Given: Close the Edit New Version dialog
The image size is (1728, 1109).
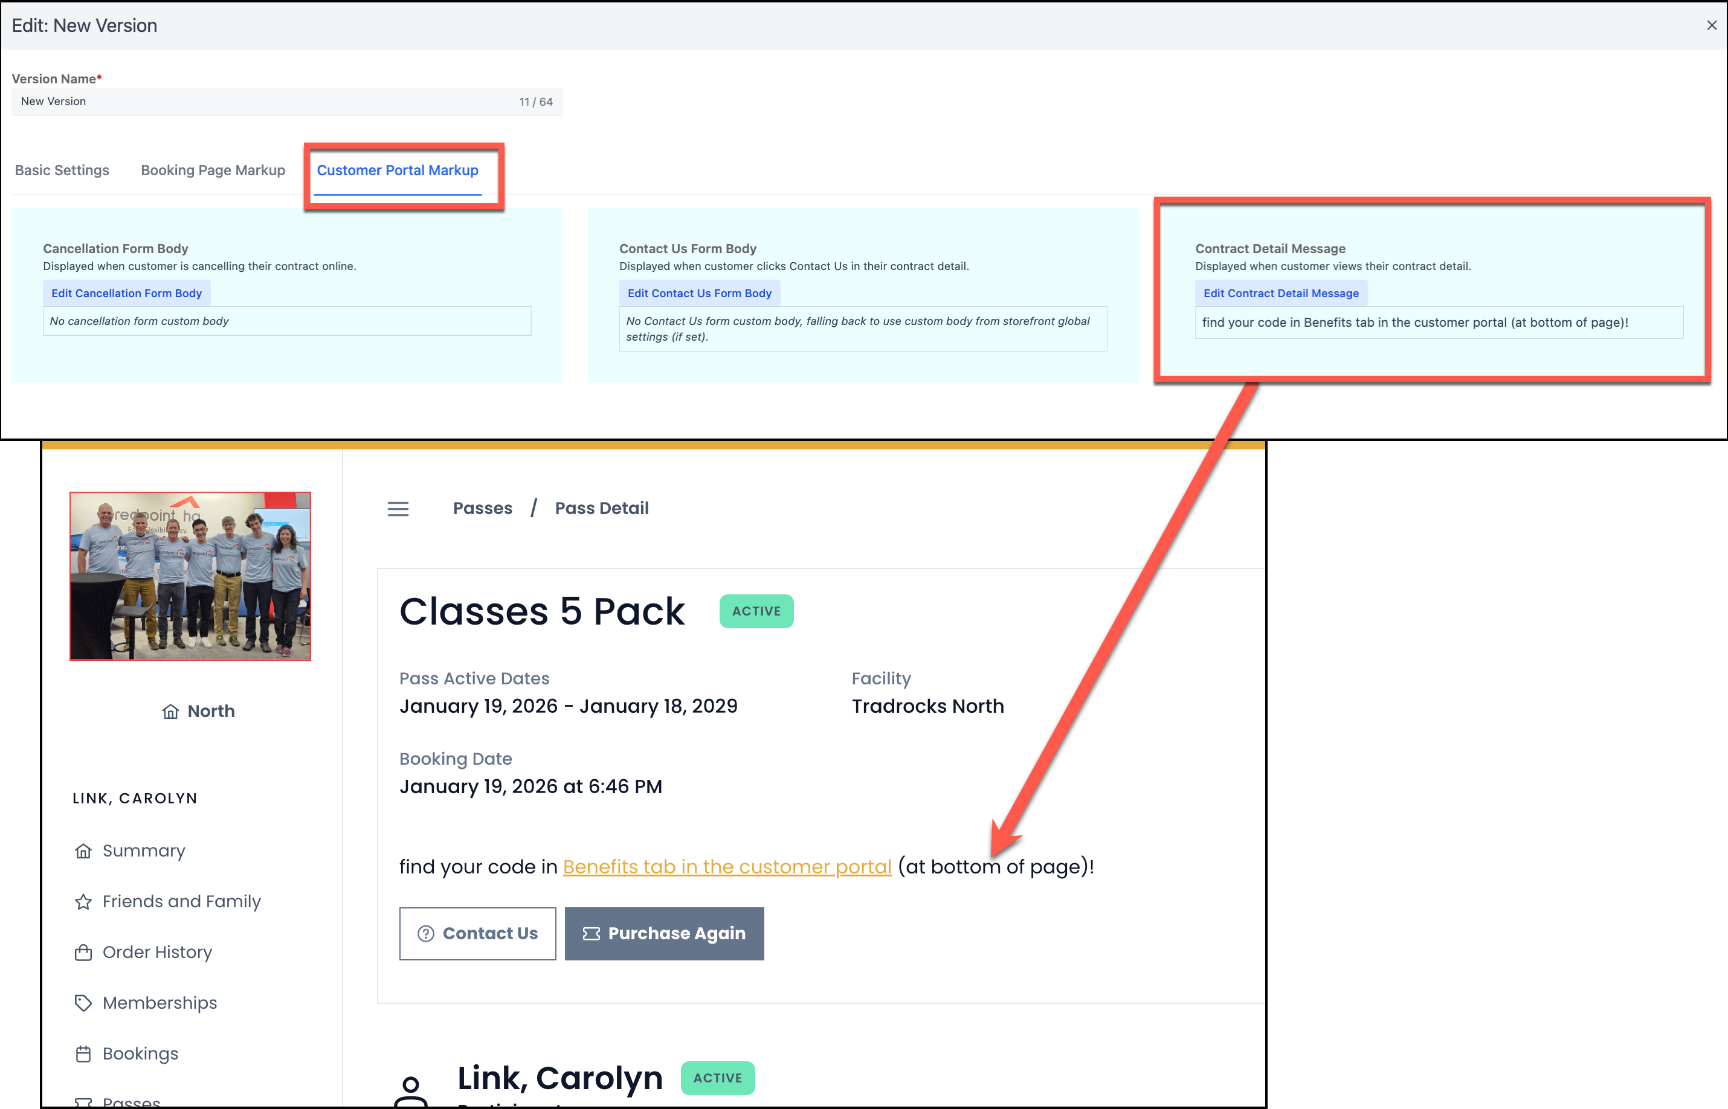Looking at the screenshot, I should coord(1712,25).
